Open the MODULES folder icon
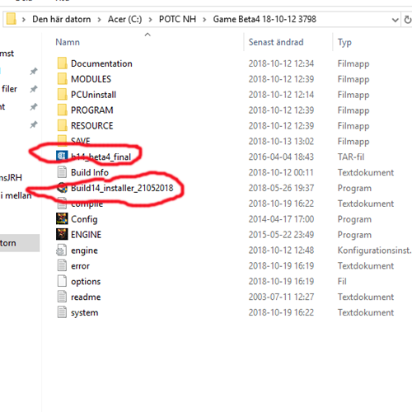The height and width of the screenshot is (412, 412). 62,79
